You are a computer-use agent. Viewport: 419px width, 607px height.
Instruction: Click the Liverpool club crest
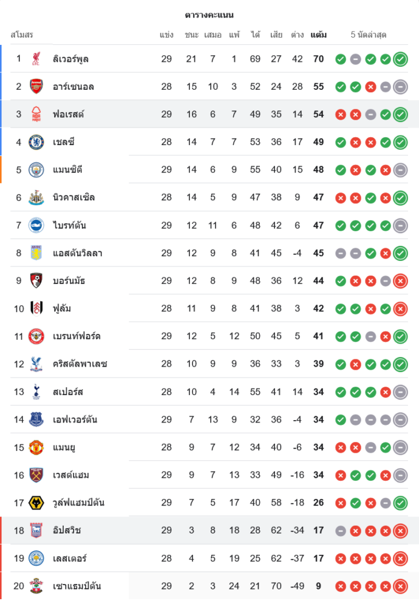click(36, 59)
